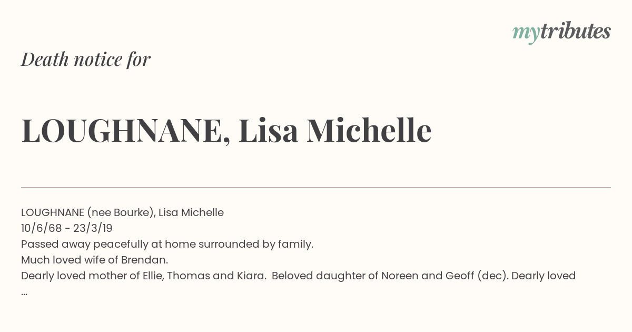Click the word "Michelle" in the large heading
This screenshot has width=632, height=332.
pyautogui.click(x=369, y=131)
